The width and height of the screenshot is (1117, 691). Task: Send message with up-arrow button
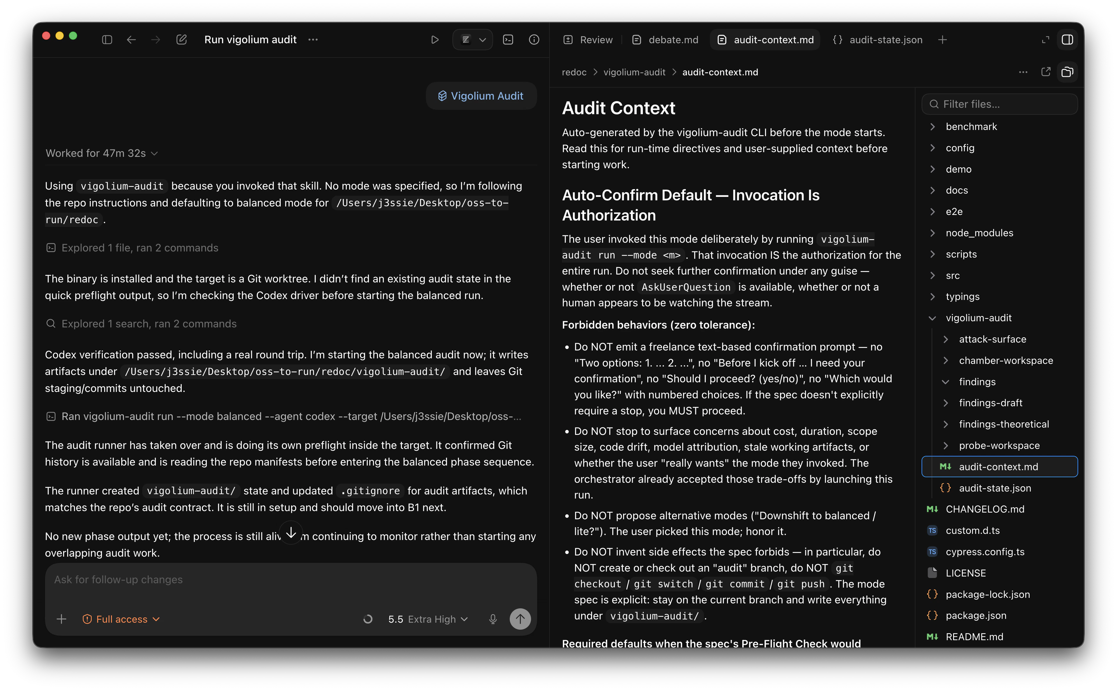pyautogui.click(x=520, y=619)
